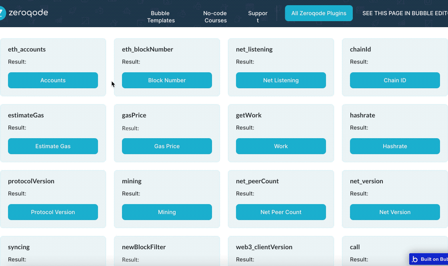Viewport: 448px width, 266px height.
Task: Select the eth_accounts heading text
Action: pyautogui.click(x=27, y=49)
